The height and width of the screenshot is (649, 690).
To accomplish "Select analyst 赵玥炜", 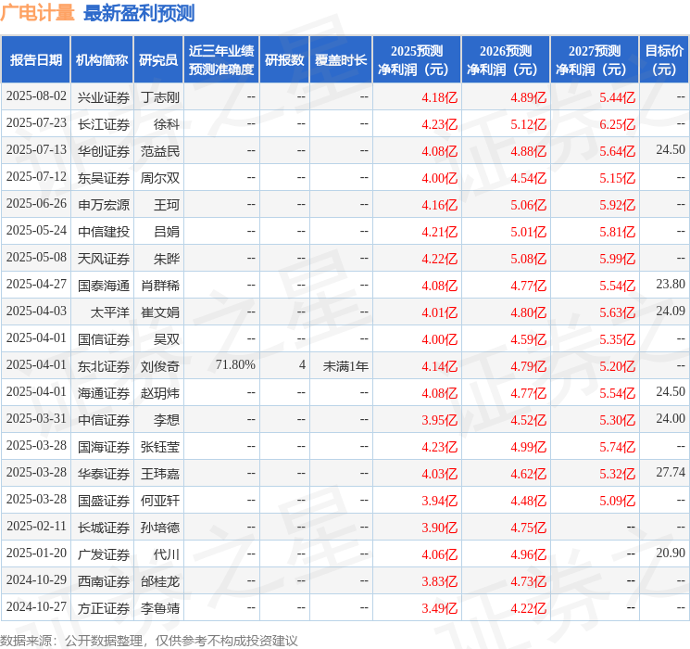I will (160, 393).
